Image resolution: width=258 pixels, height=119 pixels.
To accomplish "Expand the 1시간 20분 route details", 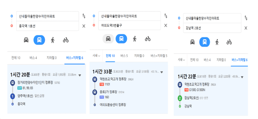I will (80, 76).
